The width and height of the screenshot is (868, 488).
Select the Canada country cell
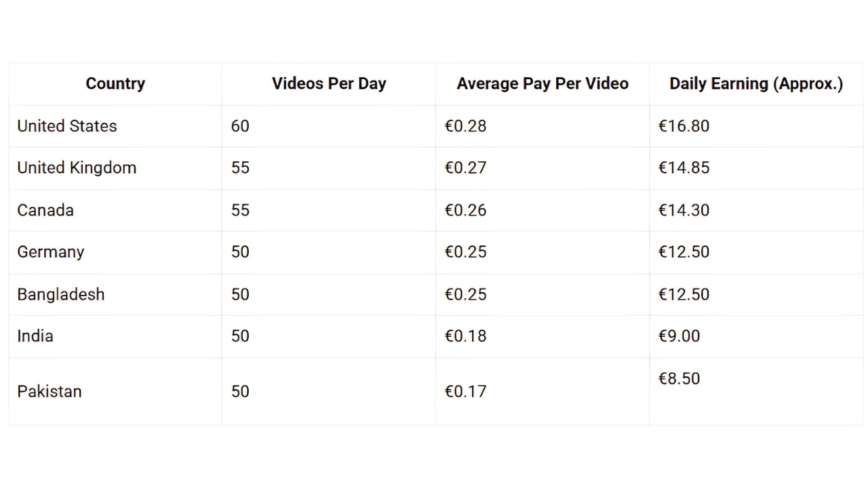coord(45,210)
